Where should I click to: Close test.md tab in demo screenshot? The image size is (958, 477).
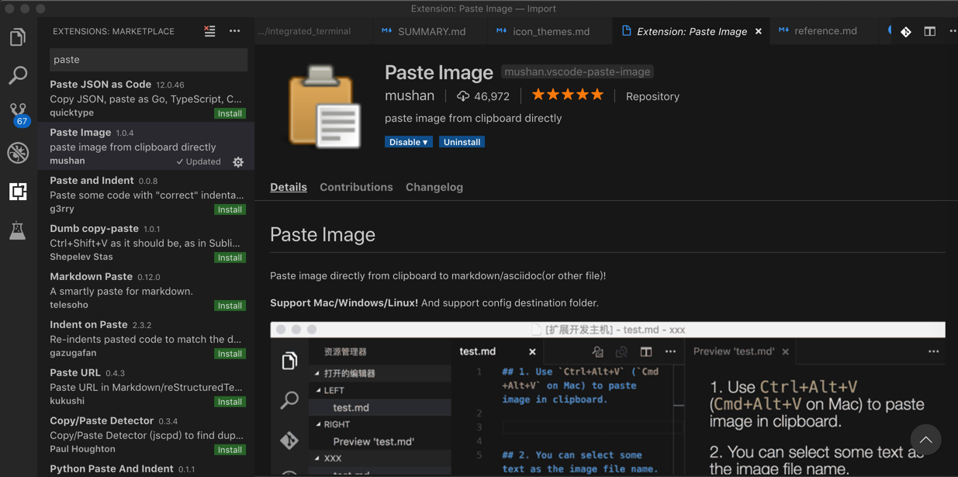click(x=532, y=351)
